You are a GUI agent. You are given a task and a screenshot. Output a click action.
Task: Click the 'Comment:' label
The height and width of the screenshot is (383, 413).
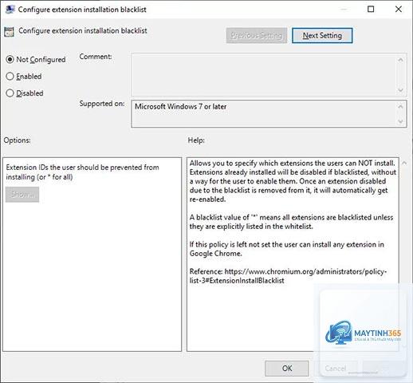(96, 57)
